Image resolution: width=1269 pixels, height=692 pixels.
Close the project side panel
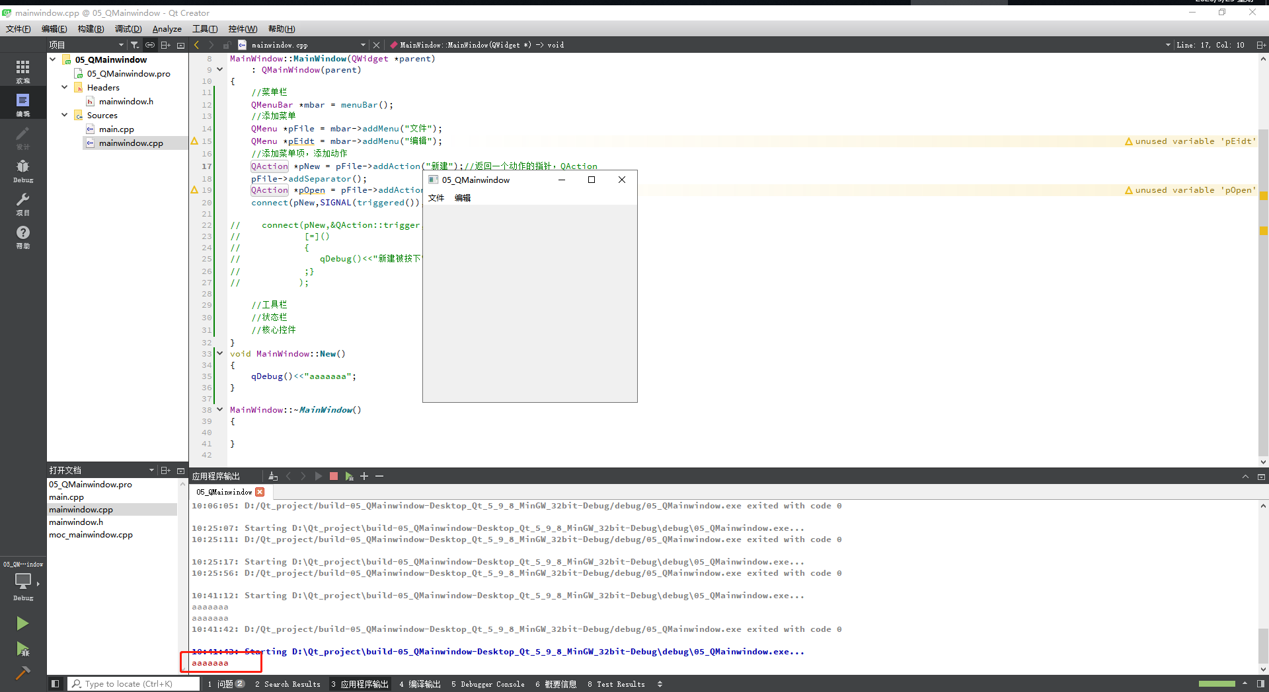[x=180, y=45]
